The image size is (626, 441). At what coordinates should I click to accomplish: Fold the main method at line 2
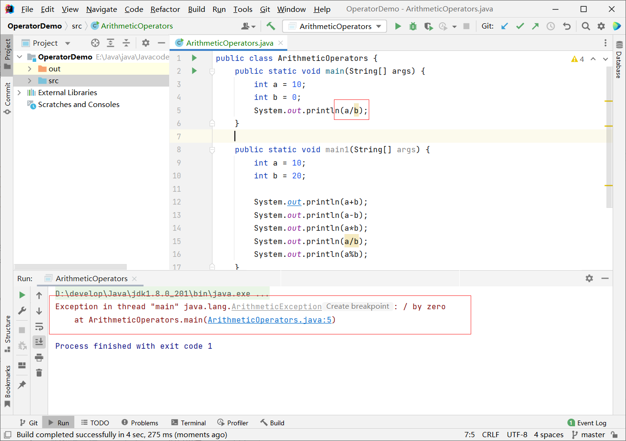212,71
